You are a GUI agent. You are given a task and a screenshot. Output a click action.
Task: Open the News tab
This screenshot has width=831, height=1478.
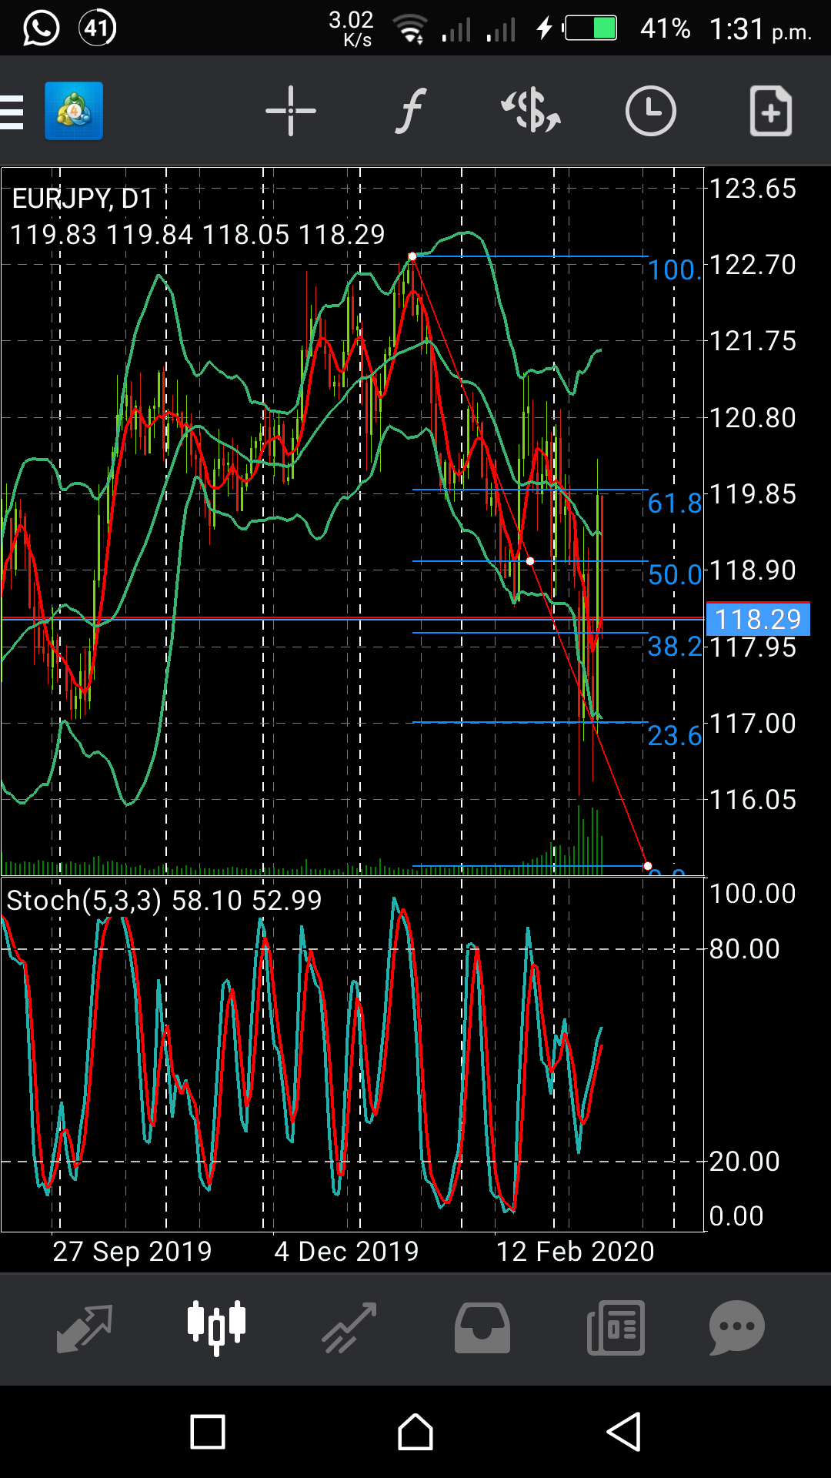616,1328
